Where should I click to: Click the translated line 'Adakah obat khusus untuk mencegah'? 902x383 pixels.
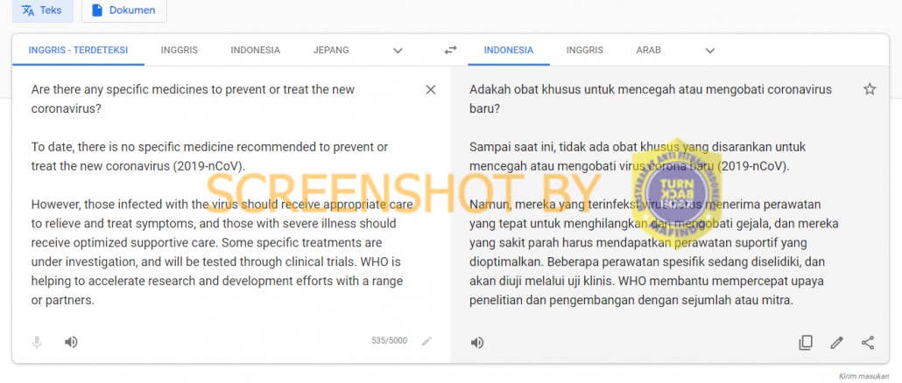[x=651, y=89]
